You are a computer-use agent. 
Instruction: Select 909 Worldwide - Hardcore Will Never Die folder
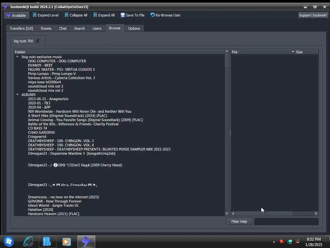[80, 111]
